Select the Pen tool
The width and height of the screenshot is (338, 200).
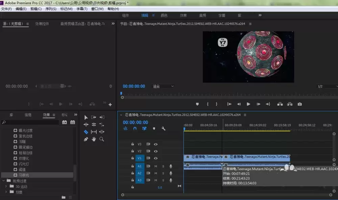pos(86,139)
